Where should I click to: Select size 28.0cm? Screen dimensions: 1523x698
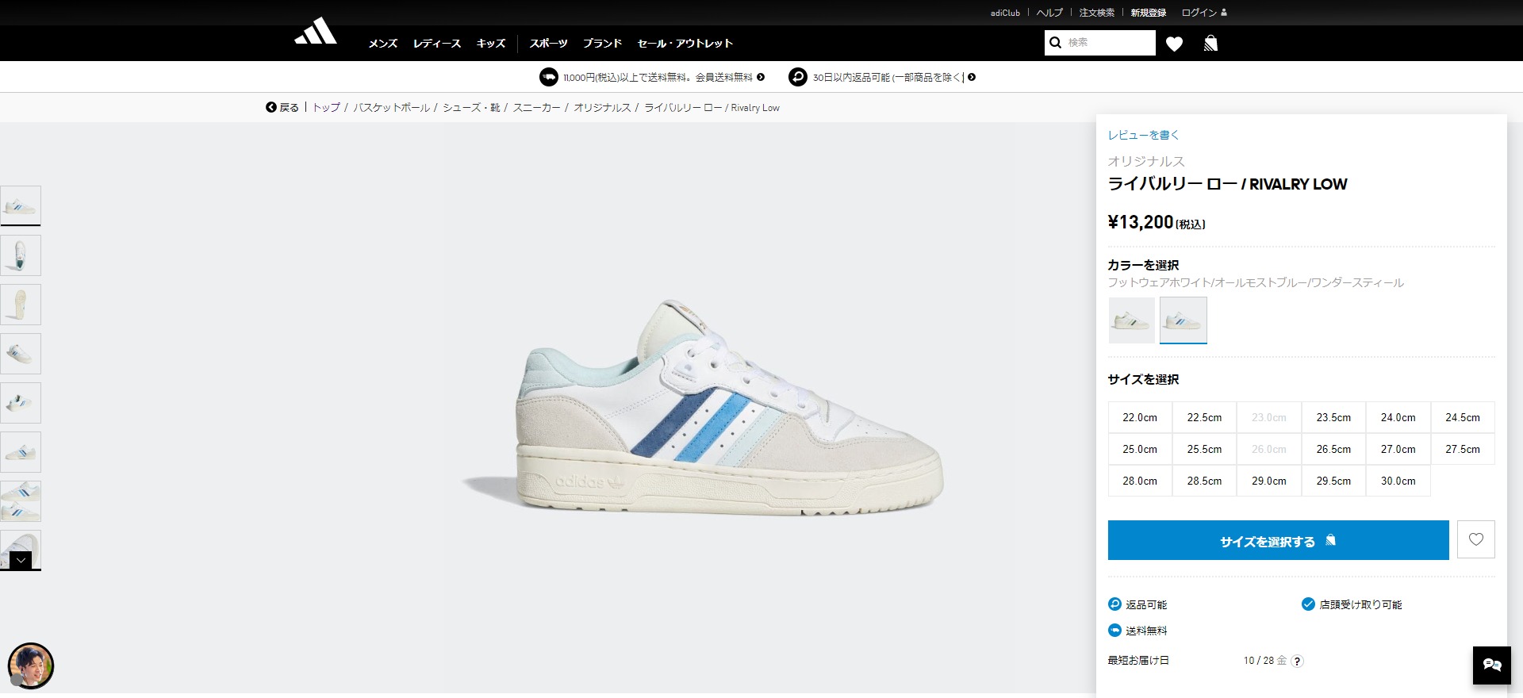[1140, 481]
